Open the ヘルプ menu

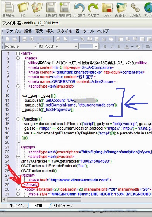click(x=103, y=31)
